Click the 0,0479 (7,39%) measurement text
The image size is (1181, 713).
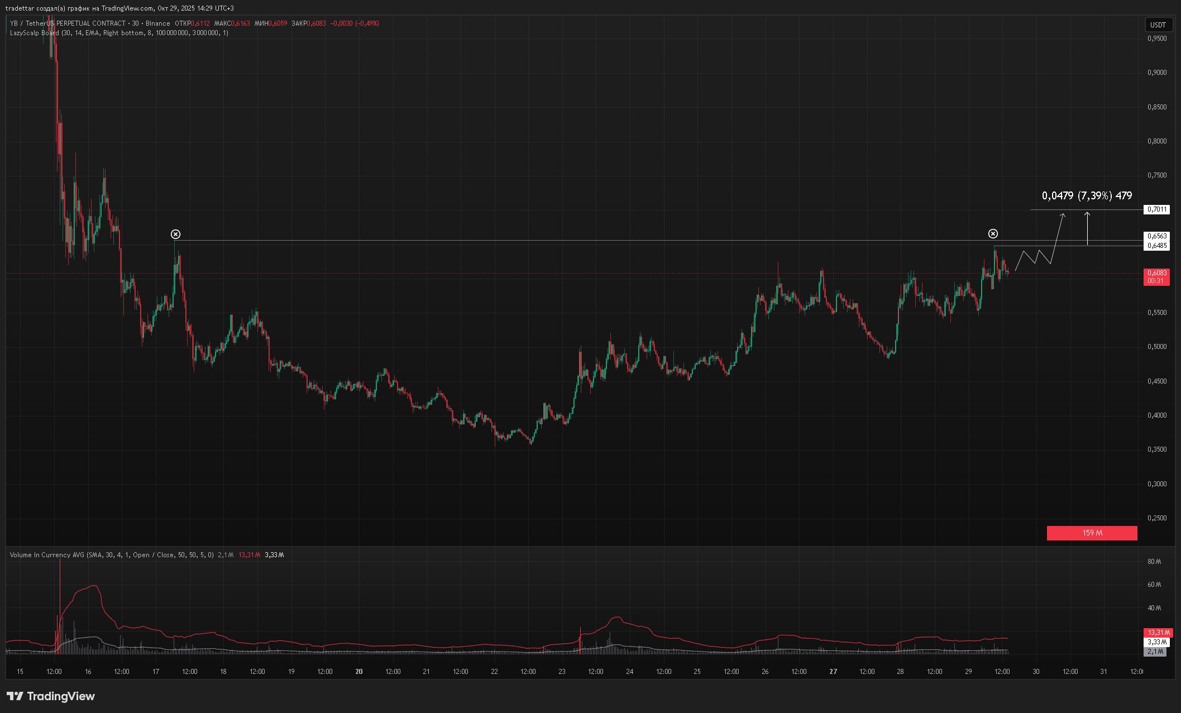click(1087, 195)
